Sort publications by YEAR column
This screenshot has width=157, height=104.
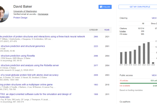click(x=107, y=30)
